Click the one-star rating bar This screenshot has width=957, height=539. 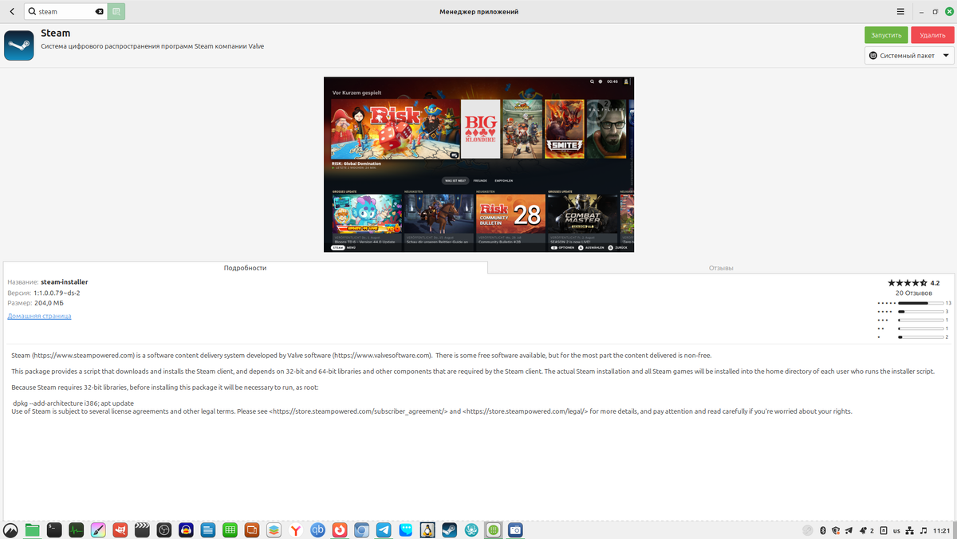click(920, 337)
